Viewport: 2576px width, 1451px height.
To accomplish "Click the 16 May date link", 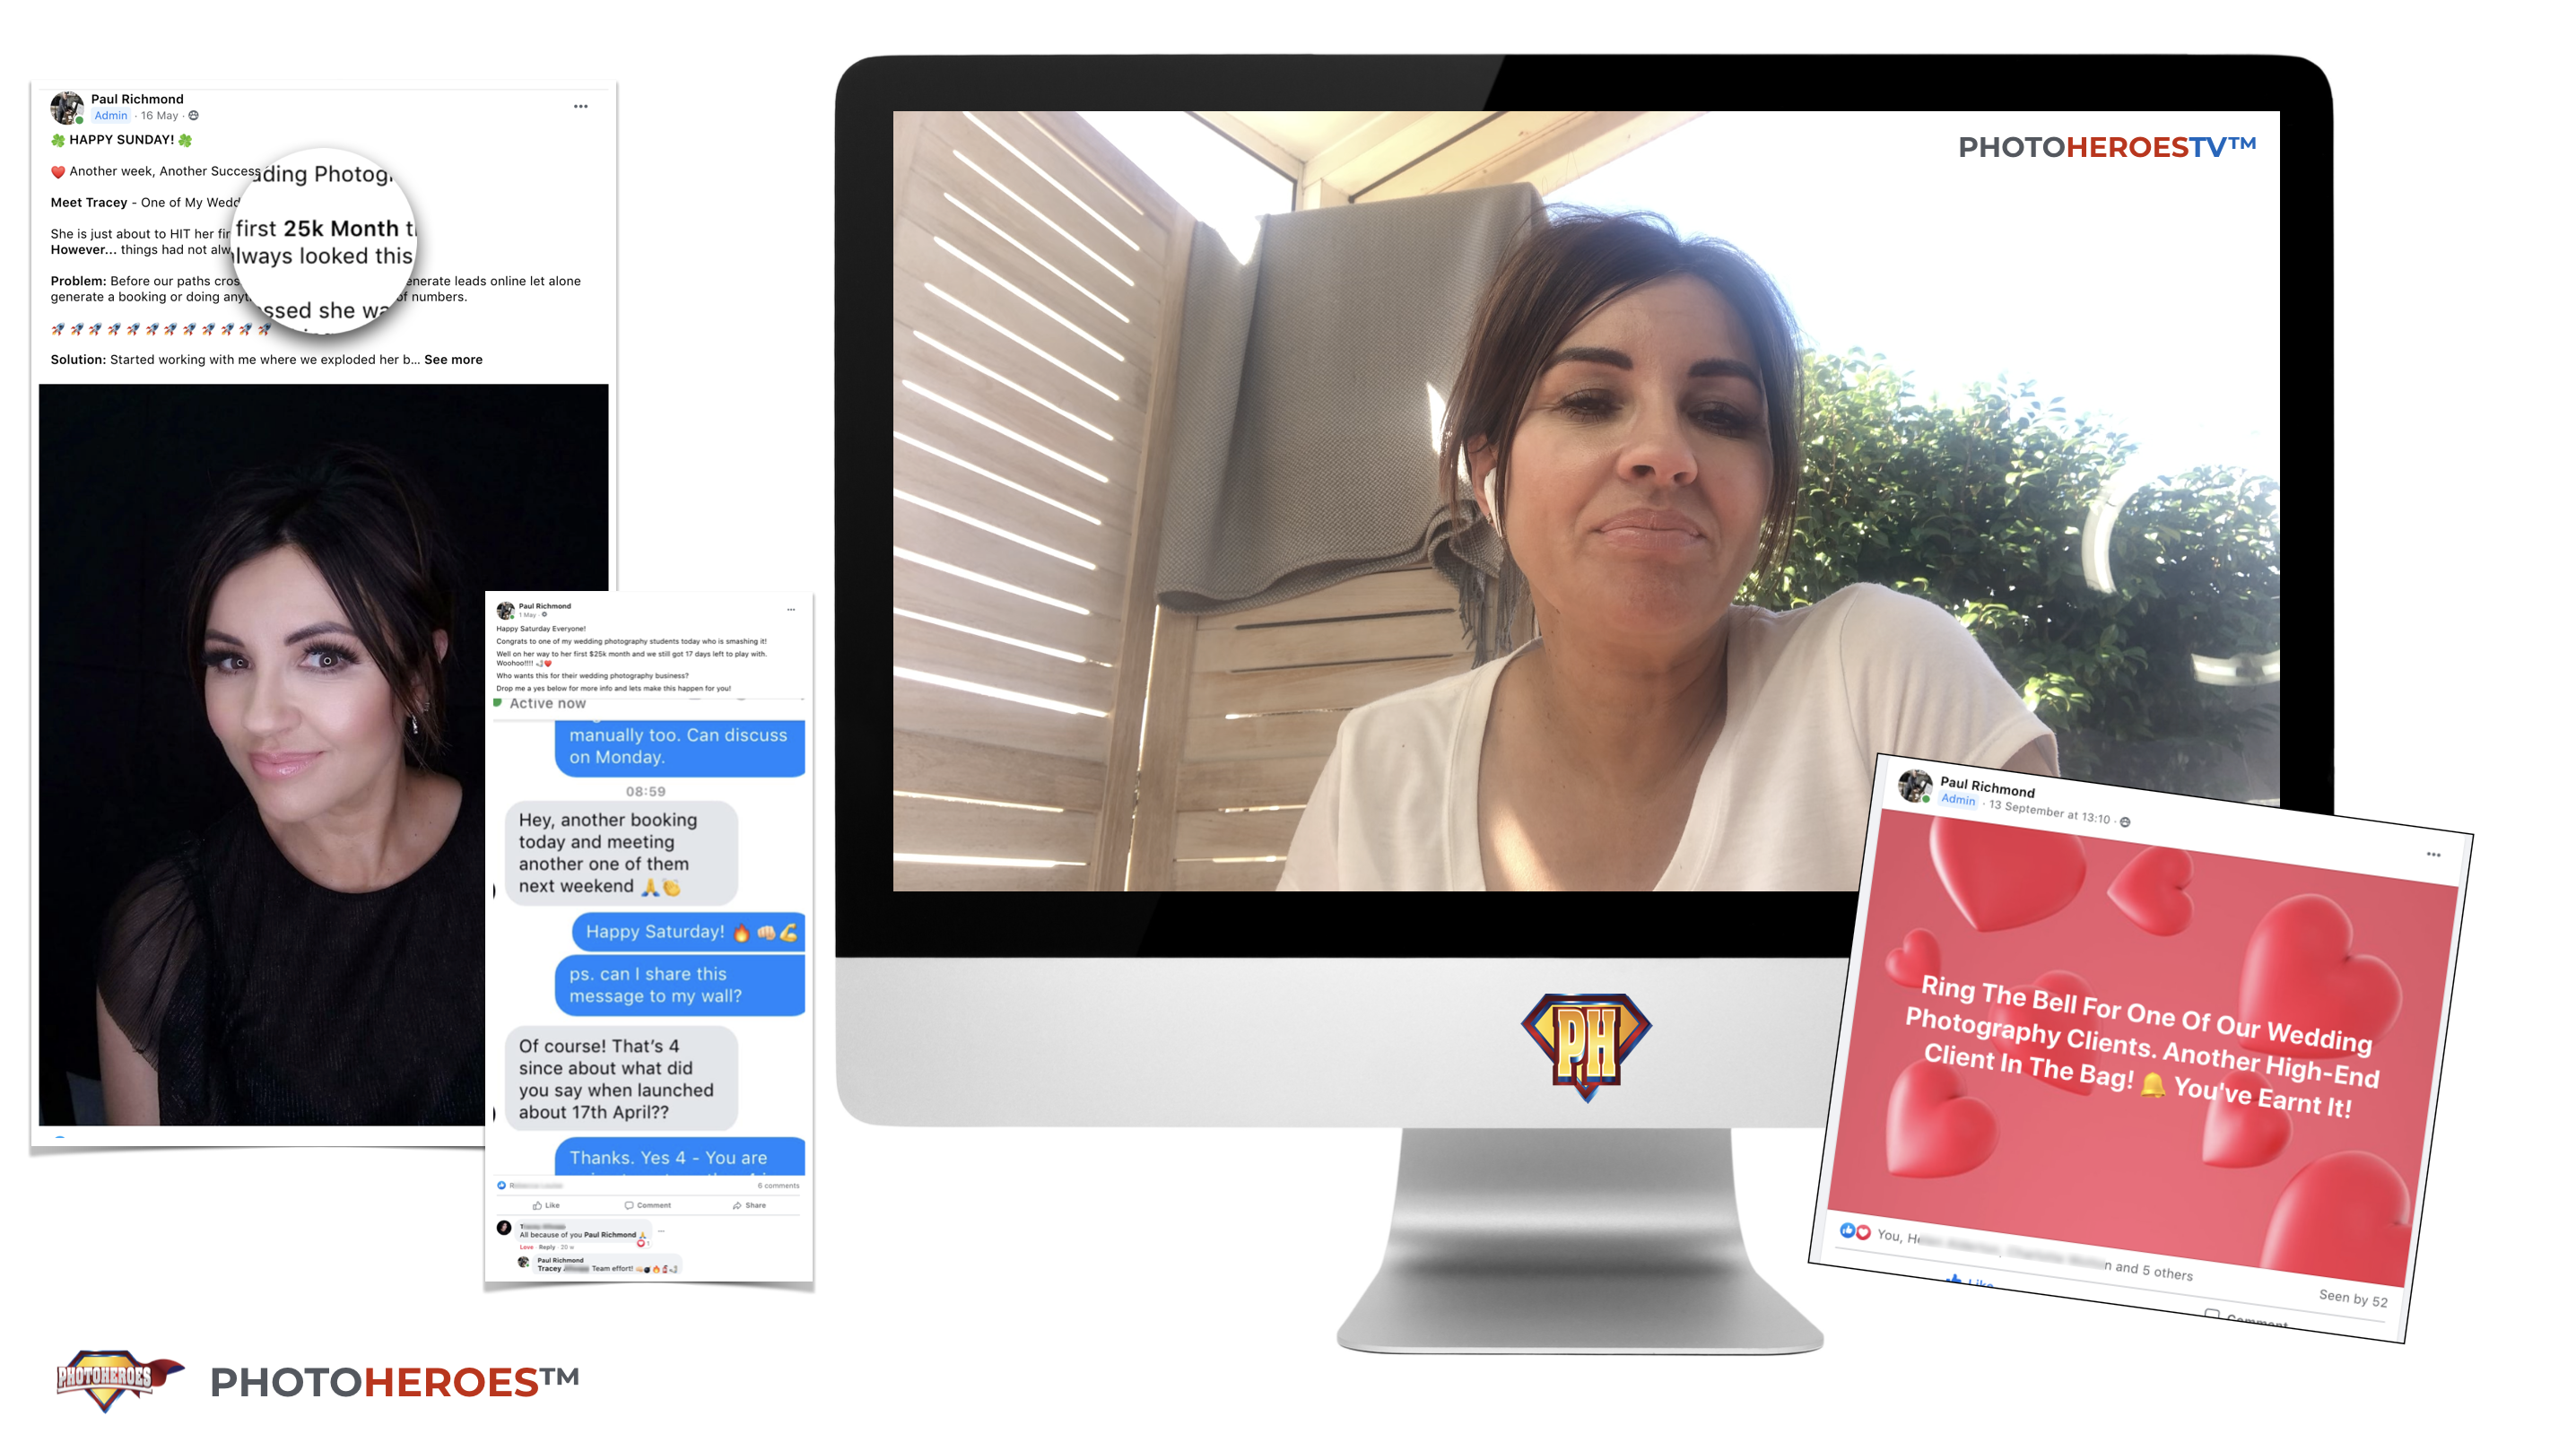I will pos(159,116).
